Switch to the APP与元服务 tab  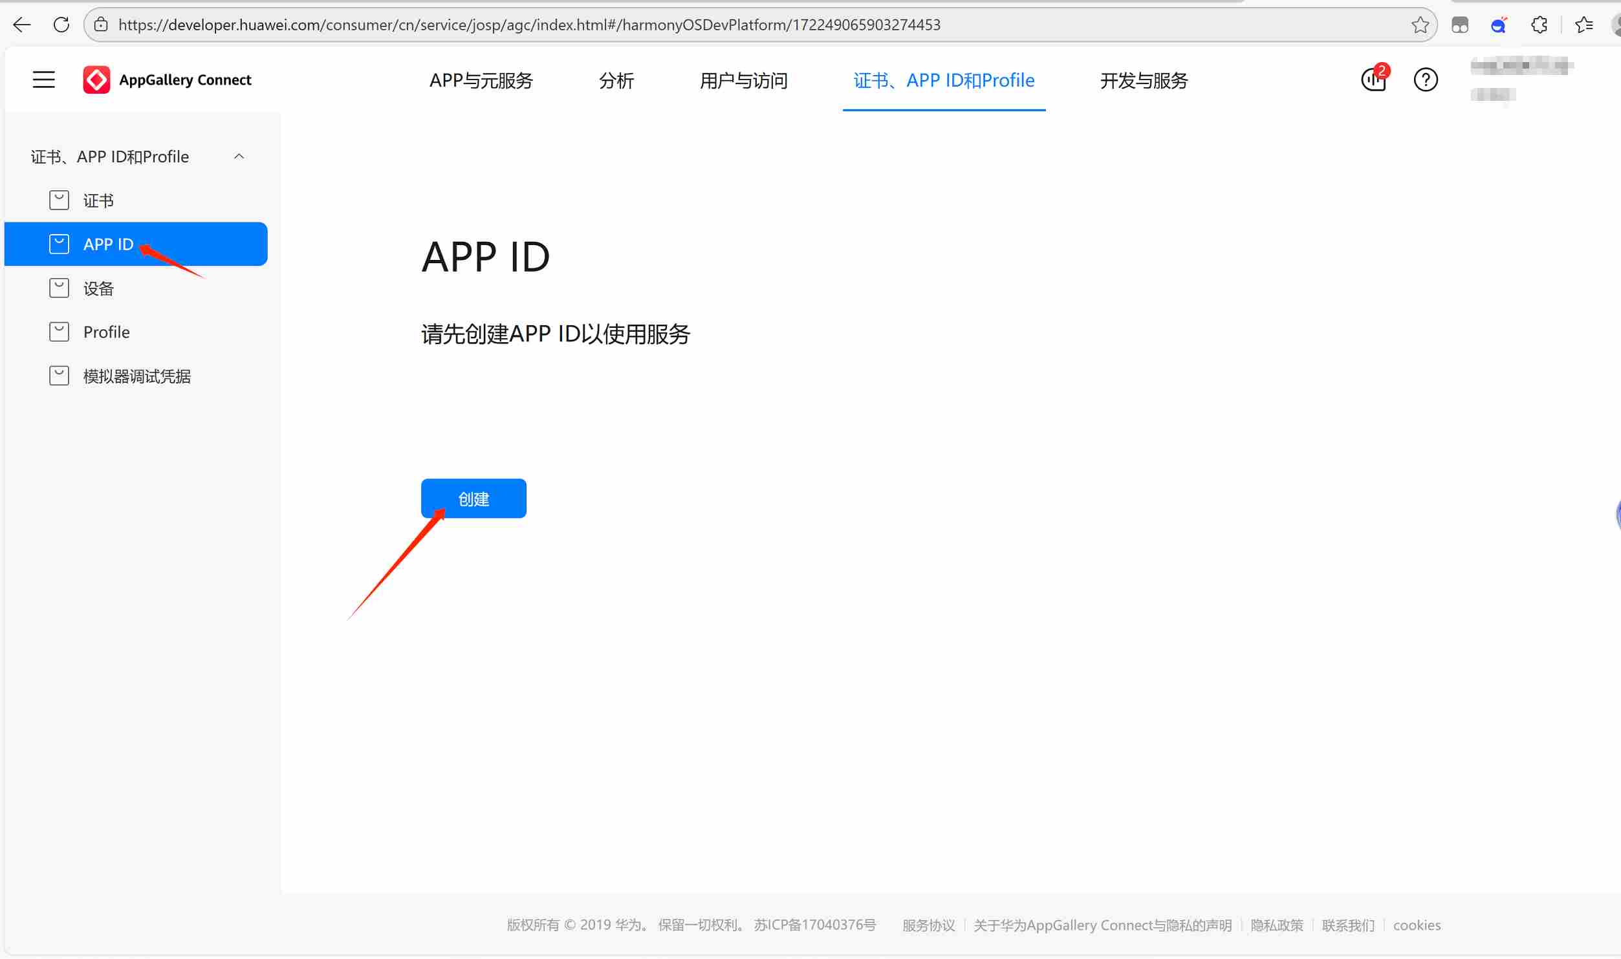[x=481, y=80]
